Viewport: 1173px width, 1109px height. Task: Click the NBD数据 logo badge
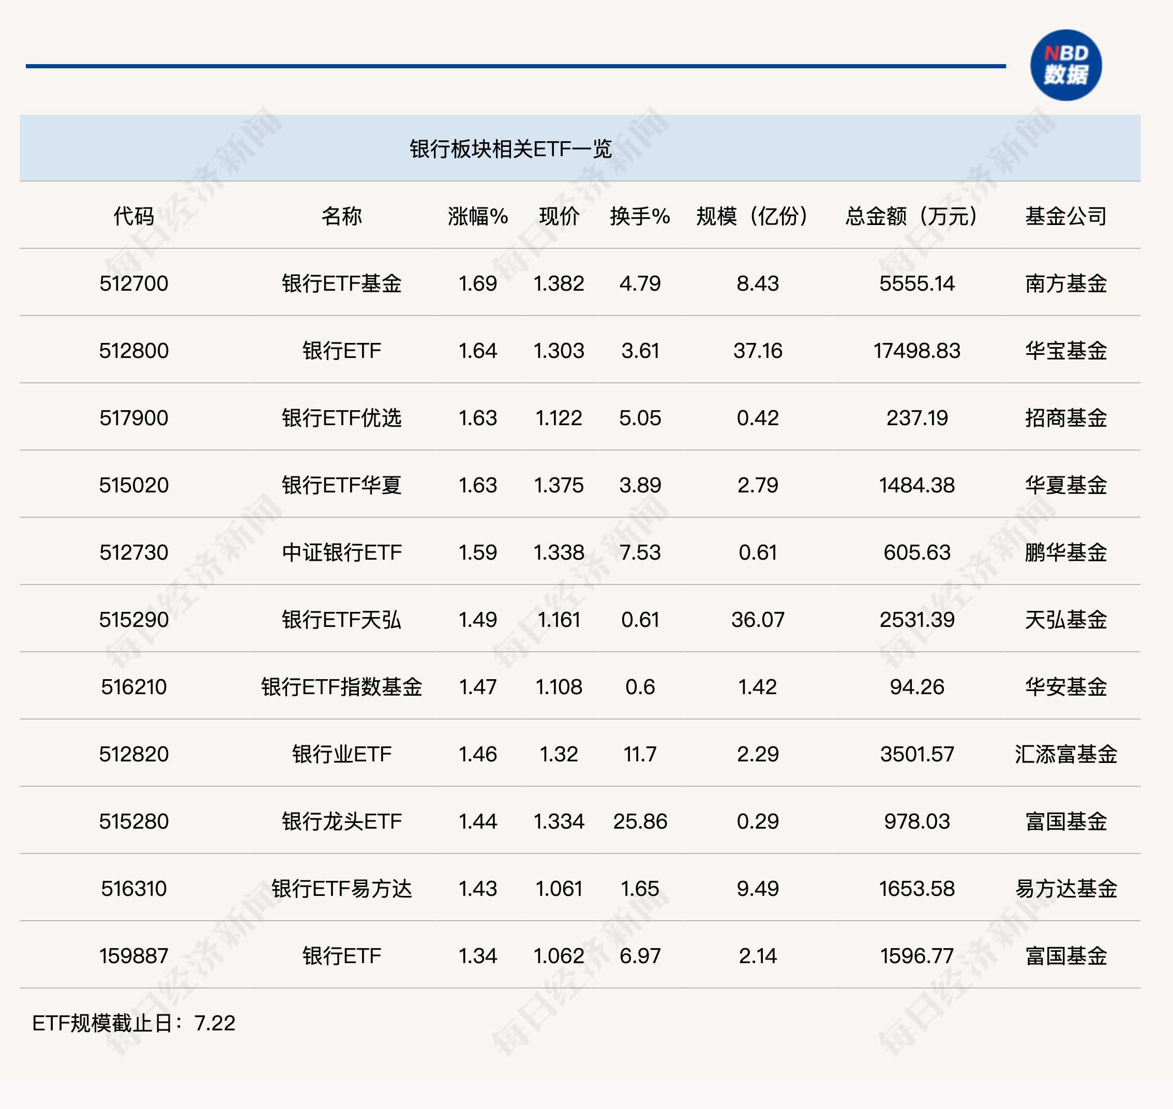pyautogui.click(x=1065, y=65)
